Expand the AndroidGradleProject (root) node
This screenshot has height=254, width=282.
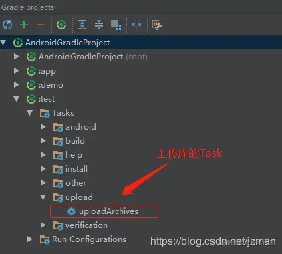(17, 57)
